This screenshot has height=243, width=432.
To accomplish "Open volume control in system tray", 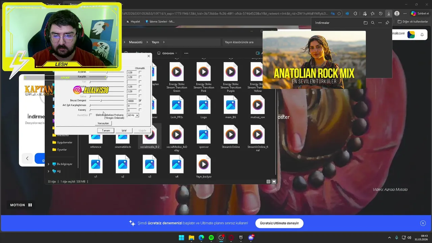I will point(409,238).
